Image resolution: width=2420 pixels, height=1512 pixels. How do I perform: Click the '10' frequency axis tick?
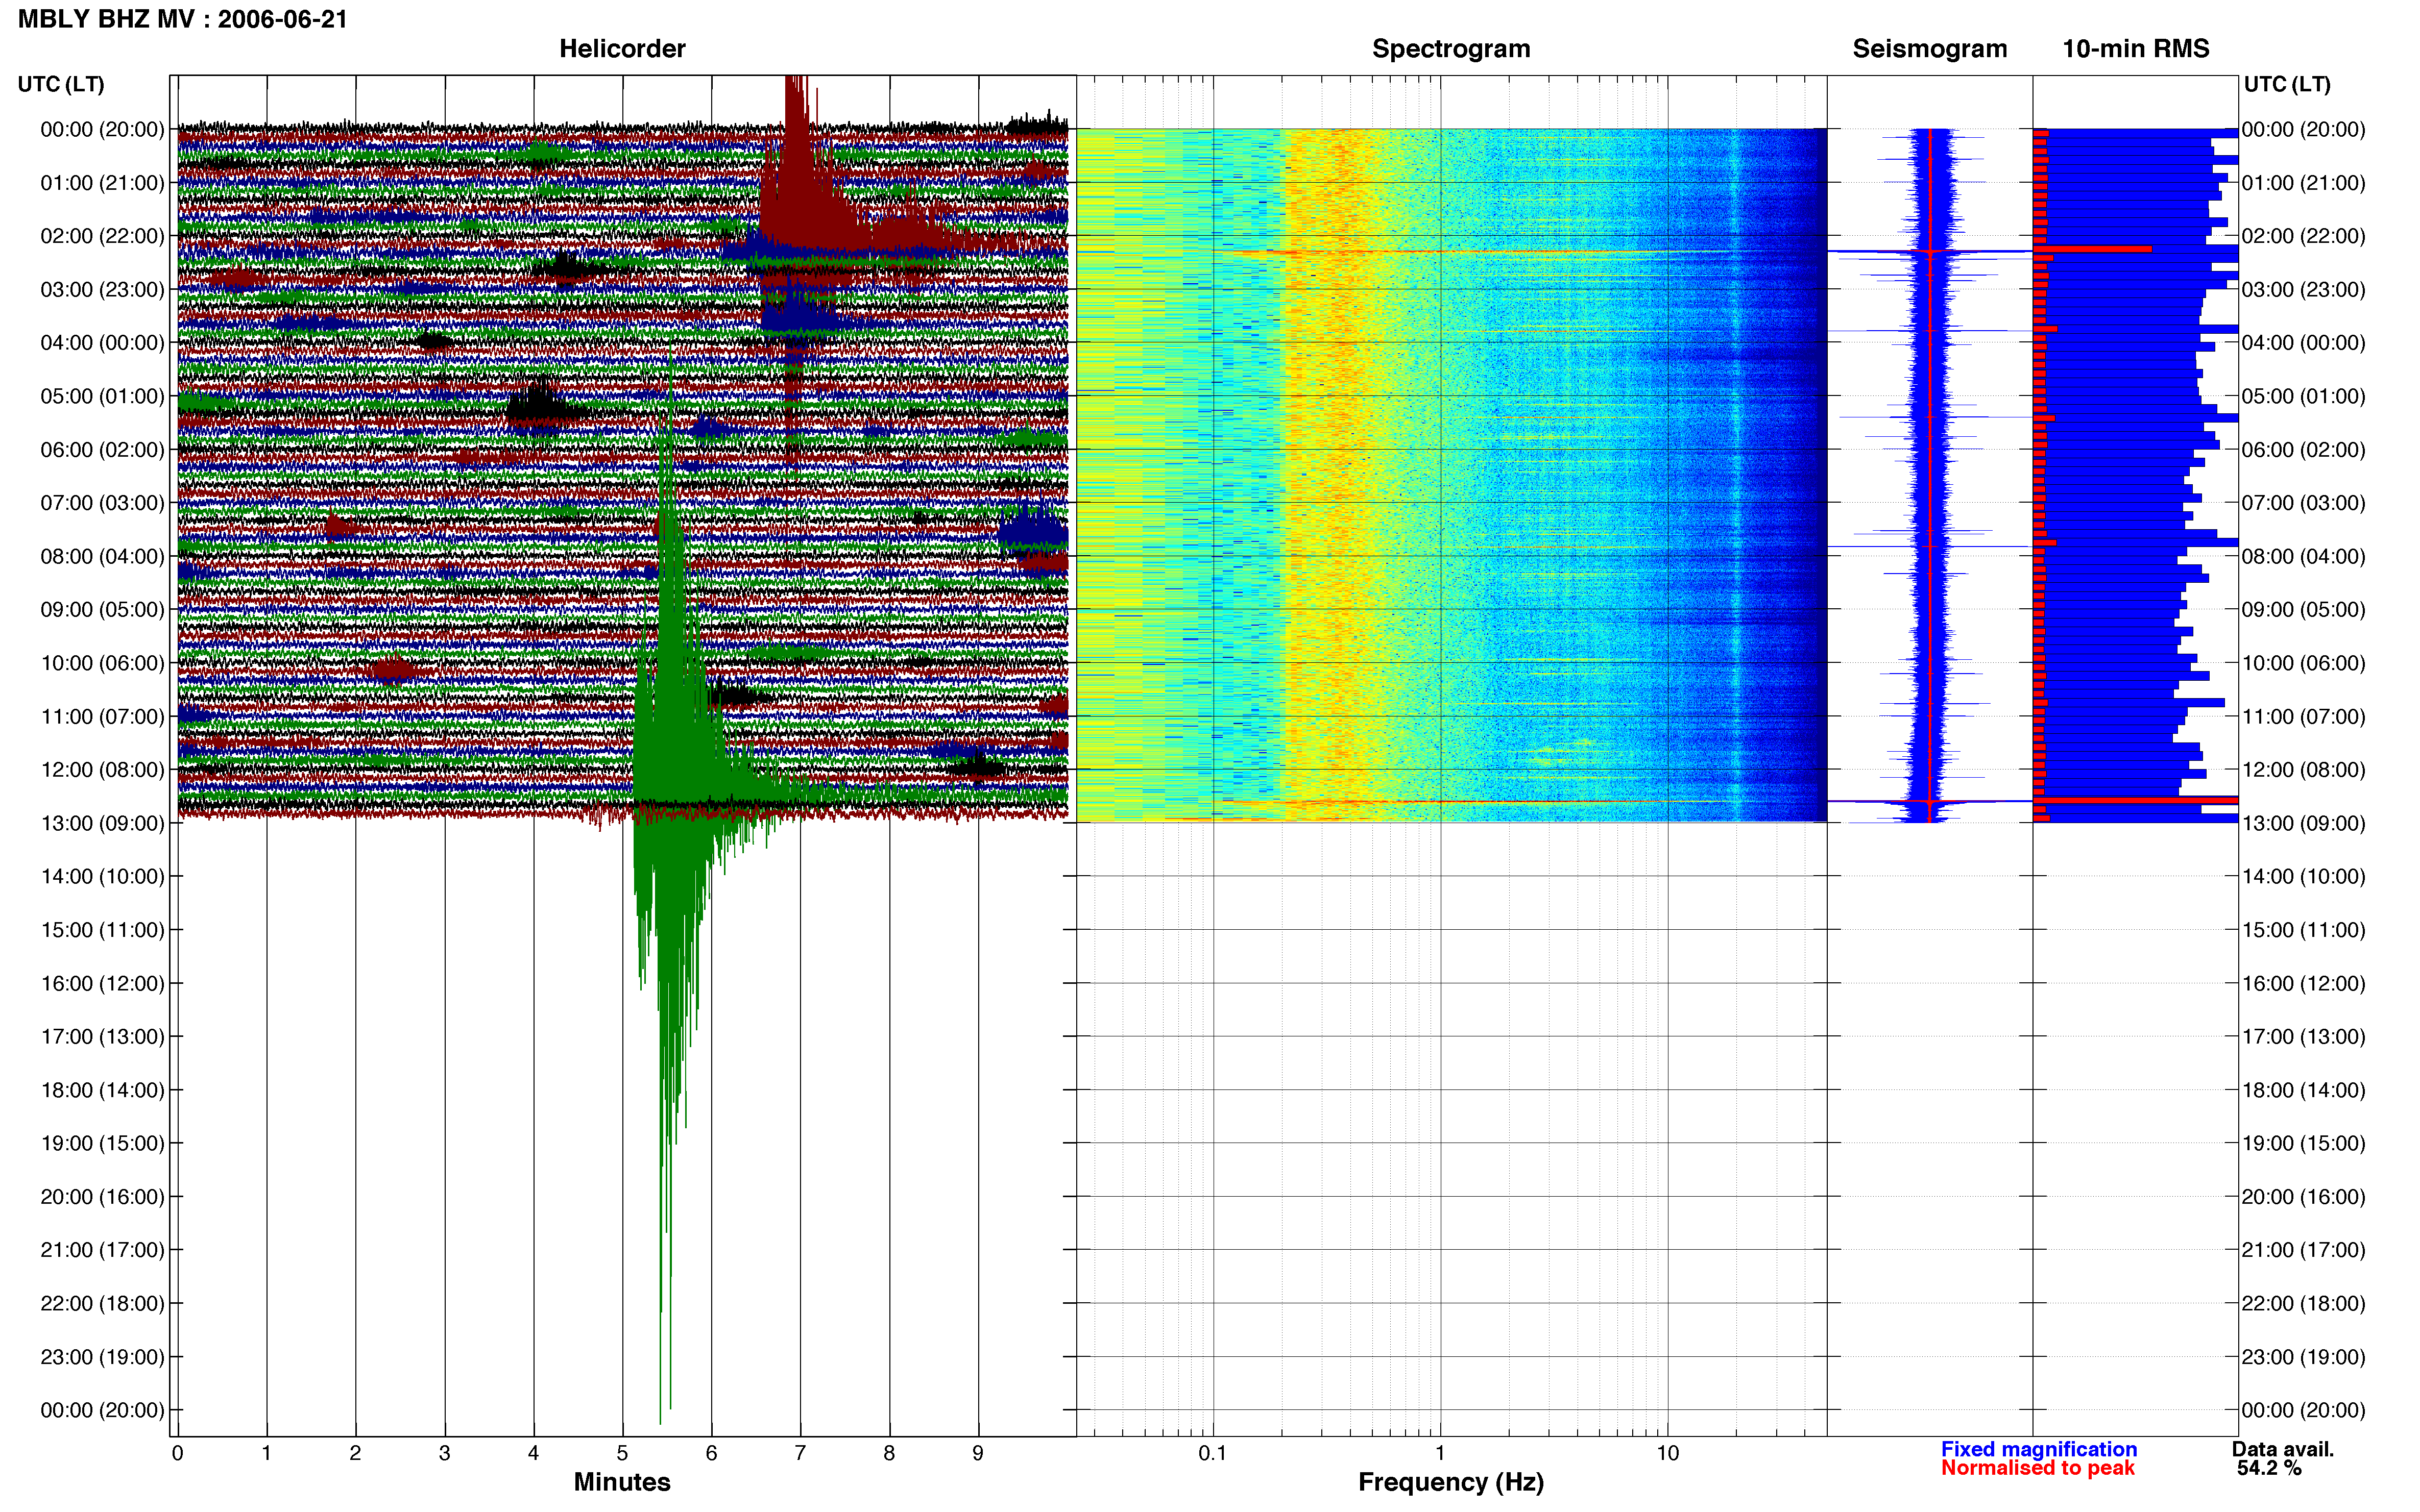[x=1667, y=1453]
